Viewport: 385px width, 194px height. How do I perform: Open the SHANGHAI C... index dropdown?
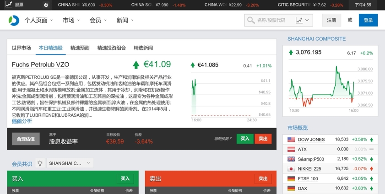pyautogui.click(x=70, y=163)
